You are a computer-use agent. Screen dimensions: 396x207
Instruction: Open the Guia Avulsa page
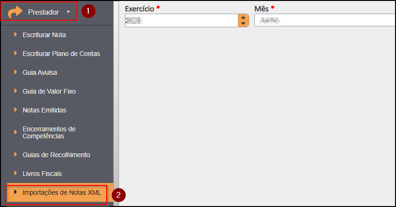click(40, 72)
